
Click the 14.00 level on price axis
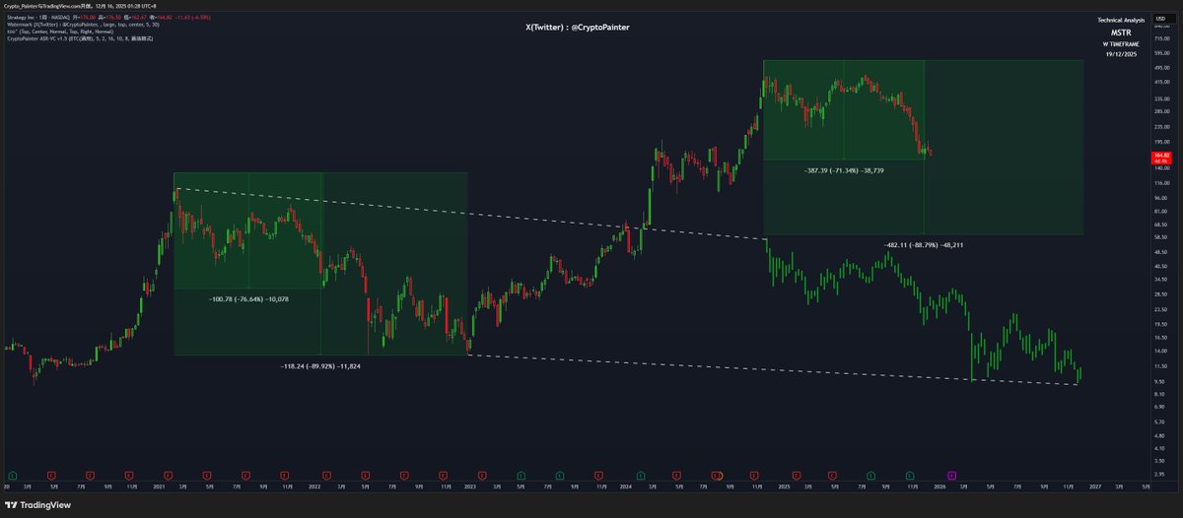click(x=1159, y=351)
